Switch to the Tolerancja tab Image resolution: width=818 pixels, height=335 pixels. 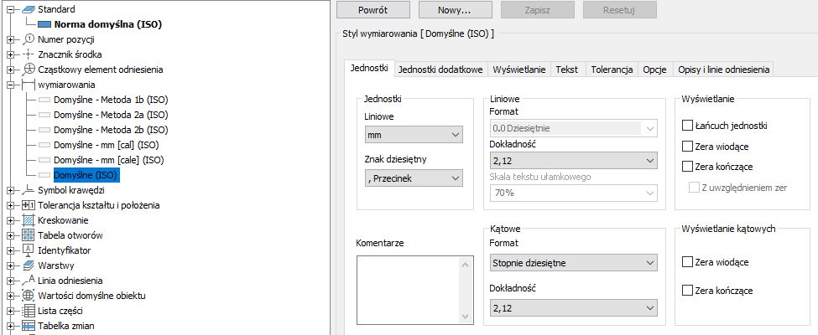[612, 70]
